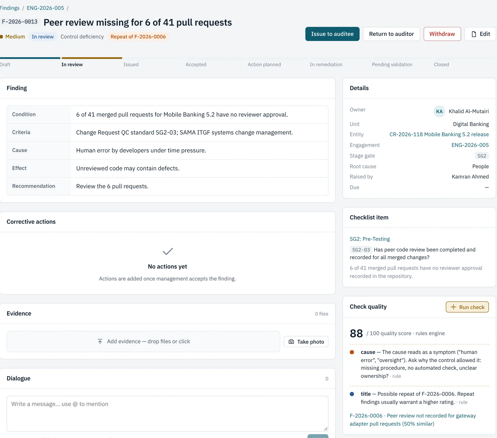Click the SG2-03 checklist code tag
The width and height of the screenshot is (497, 438).
(x=361, y=250)
